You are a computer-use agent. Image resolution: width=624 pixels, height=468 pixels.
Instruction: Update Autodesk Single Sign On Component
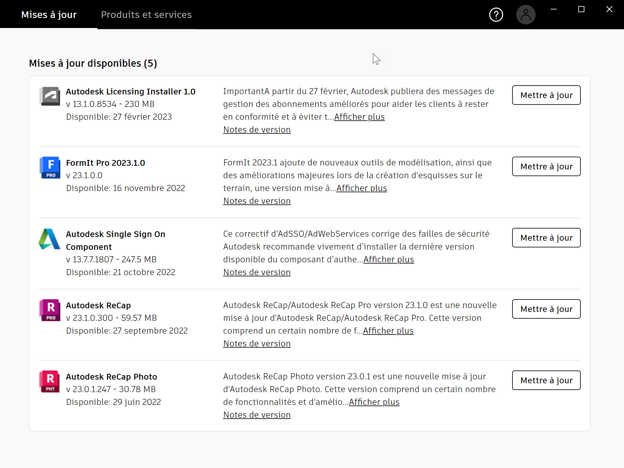(x=546, y=238)
